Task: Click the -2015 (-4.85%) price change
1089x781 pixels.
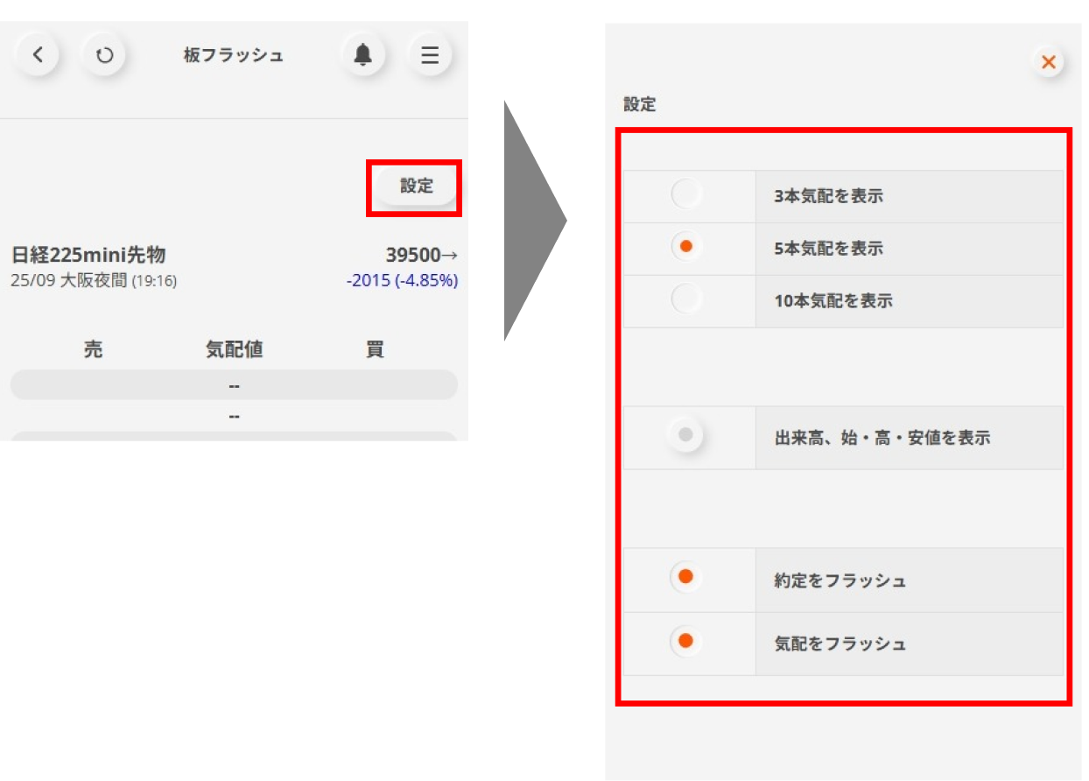Action: (402, 281)
